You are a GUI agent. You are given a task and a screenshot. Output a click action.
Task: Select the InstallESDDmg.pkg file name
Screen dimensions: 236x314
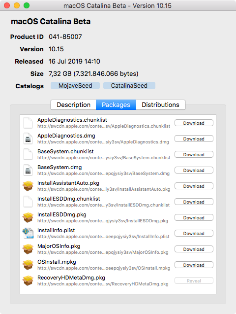[x=62, y=214]
